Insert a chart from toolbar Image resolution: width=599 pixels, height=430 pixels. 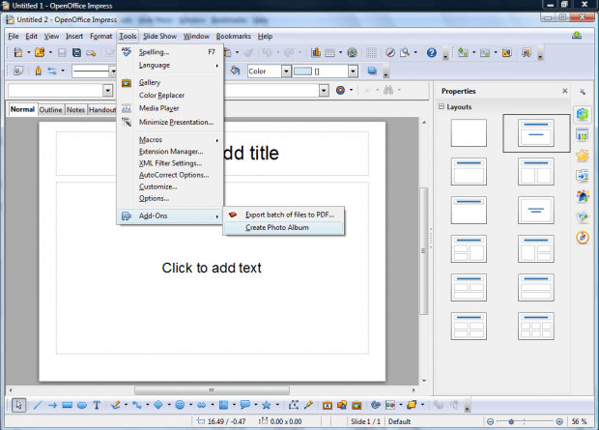(x=316, y=53)
